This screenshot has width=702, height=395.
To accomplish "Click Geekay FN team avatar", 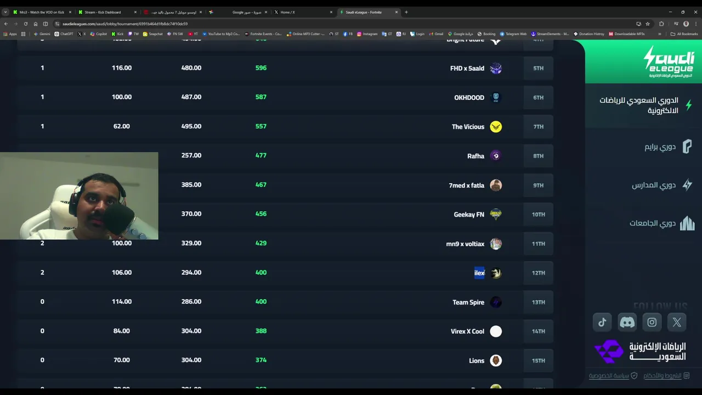I will click(x=496, y=215).
